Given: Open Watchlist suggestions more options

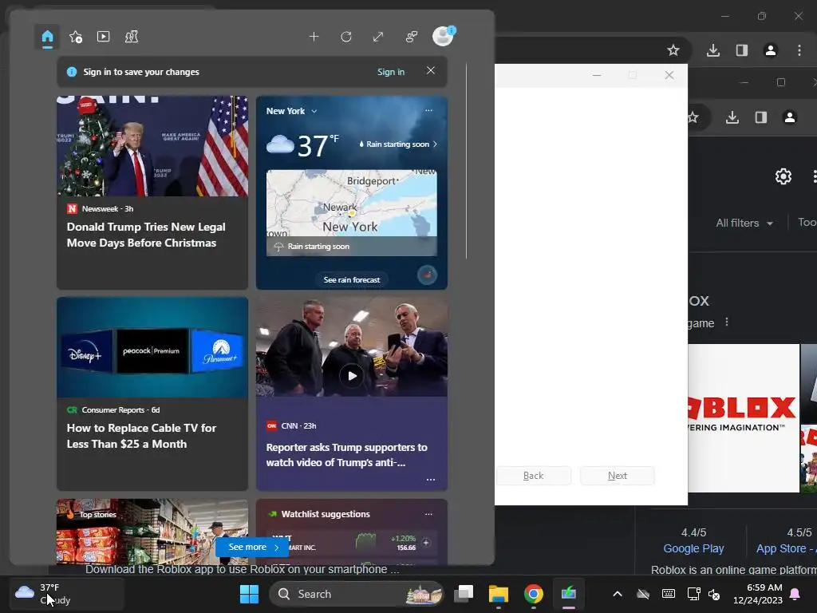Looking at the screenshot, I should [428, 514].
